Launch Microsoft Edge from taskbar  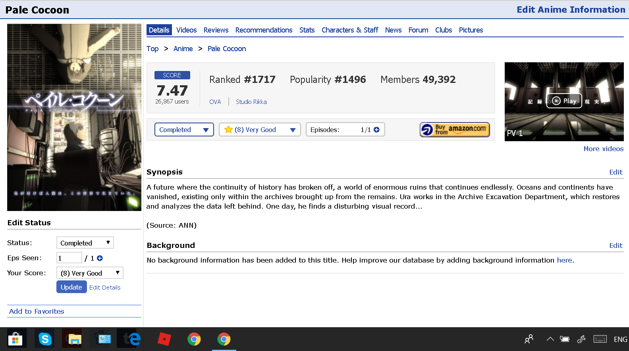pos(134,339)
